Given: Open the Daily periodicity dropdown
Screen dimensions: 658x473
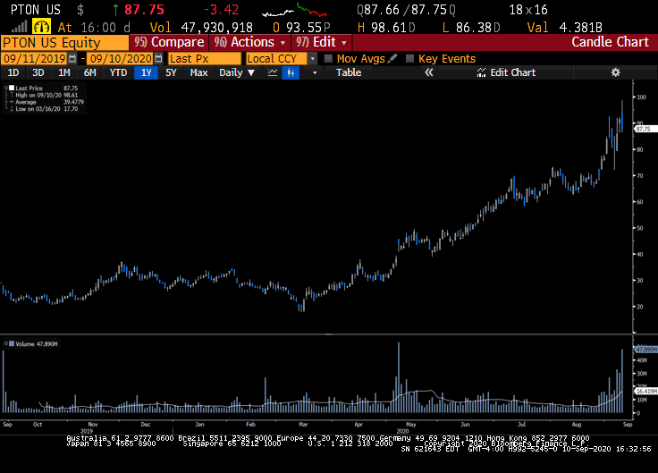Looking at the screenshot, I should pos(237,72).
